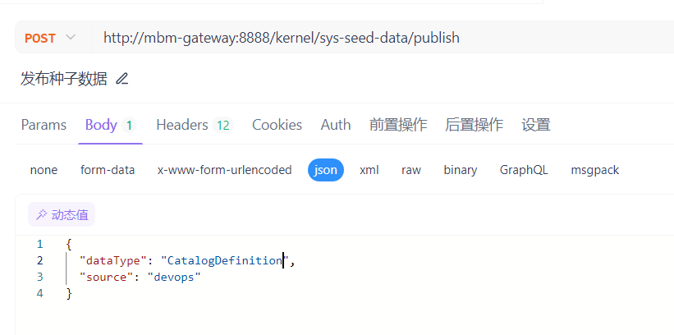Open the 后置操作 tab
This screenshot has height=335, width=674.
tap(474, 125)
